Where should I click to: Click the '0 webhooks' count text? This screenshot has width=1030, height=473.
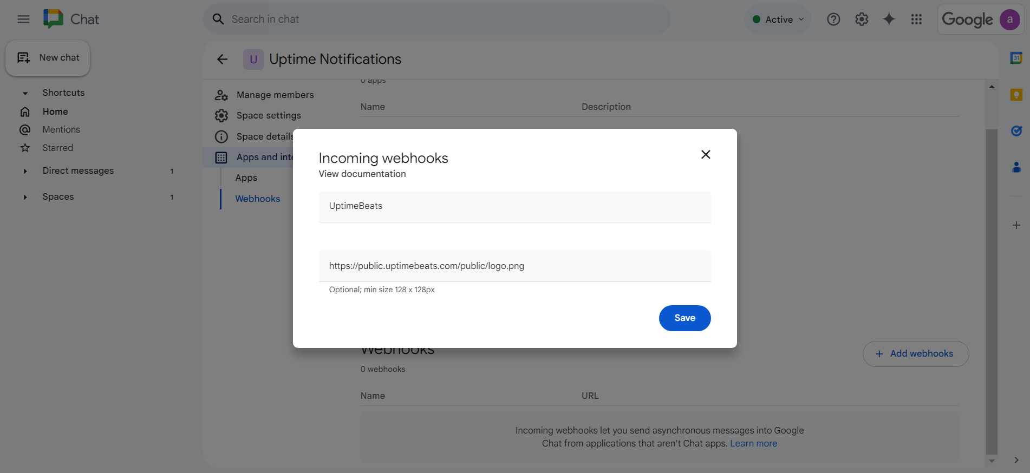coord(383,369)
